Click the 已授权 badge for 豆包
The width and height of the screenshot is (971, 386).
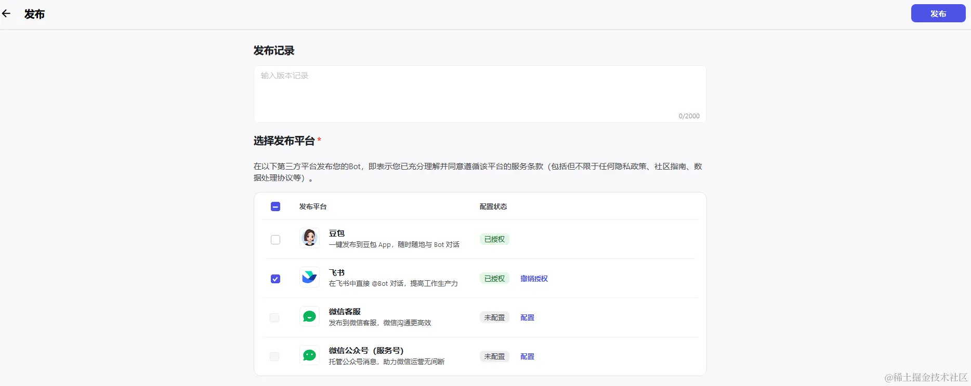point(494,239)
